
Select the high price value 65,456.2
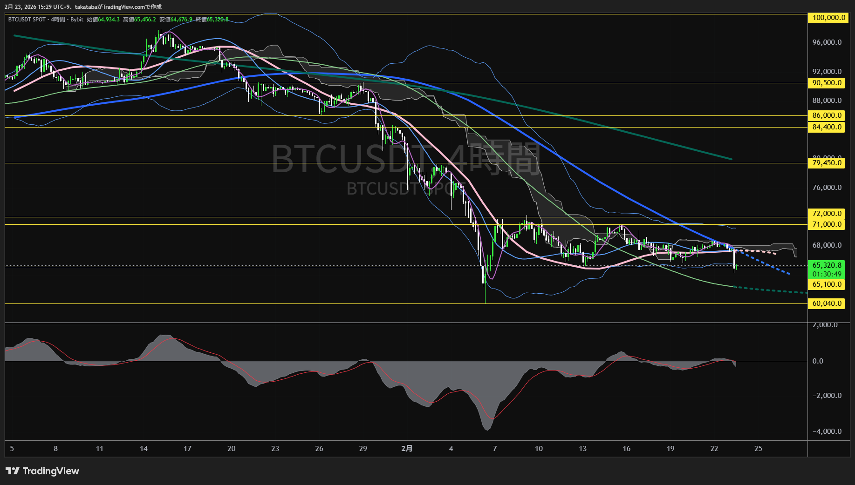point(145,20)
